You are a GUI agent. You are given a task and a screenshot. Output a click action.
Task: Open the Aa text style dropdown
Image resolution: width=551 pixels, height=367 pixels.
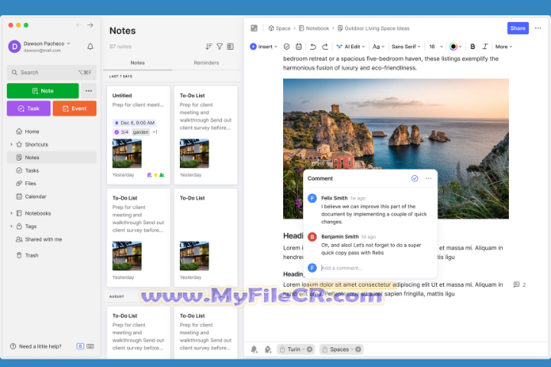379,47
